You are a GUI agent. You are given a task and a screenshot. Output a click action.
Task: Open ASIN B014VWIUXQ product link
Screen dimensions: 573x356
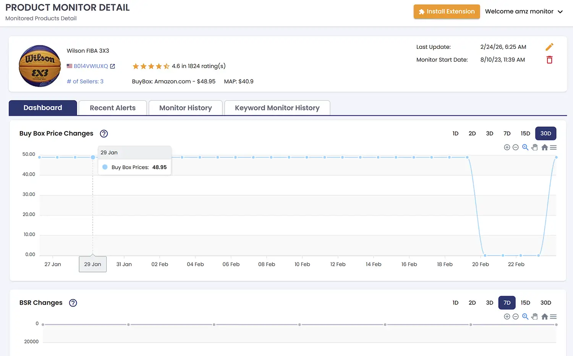(x=91, y=66)
